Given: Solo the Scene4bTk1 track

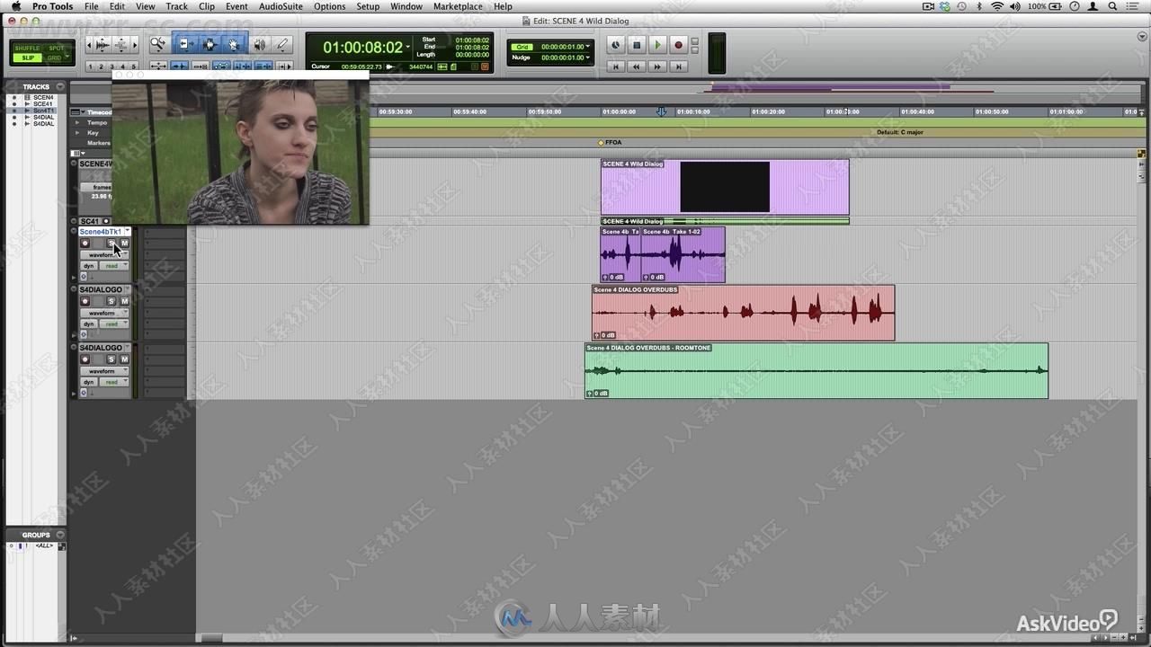Looking at the screenshot, I should click(112, 244).
